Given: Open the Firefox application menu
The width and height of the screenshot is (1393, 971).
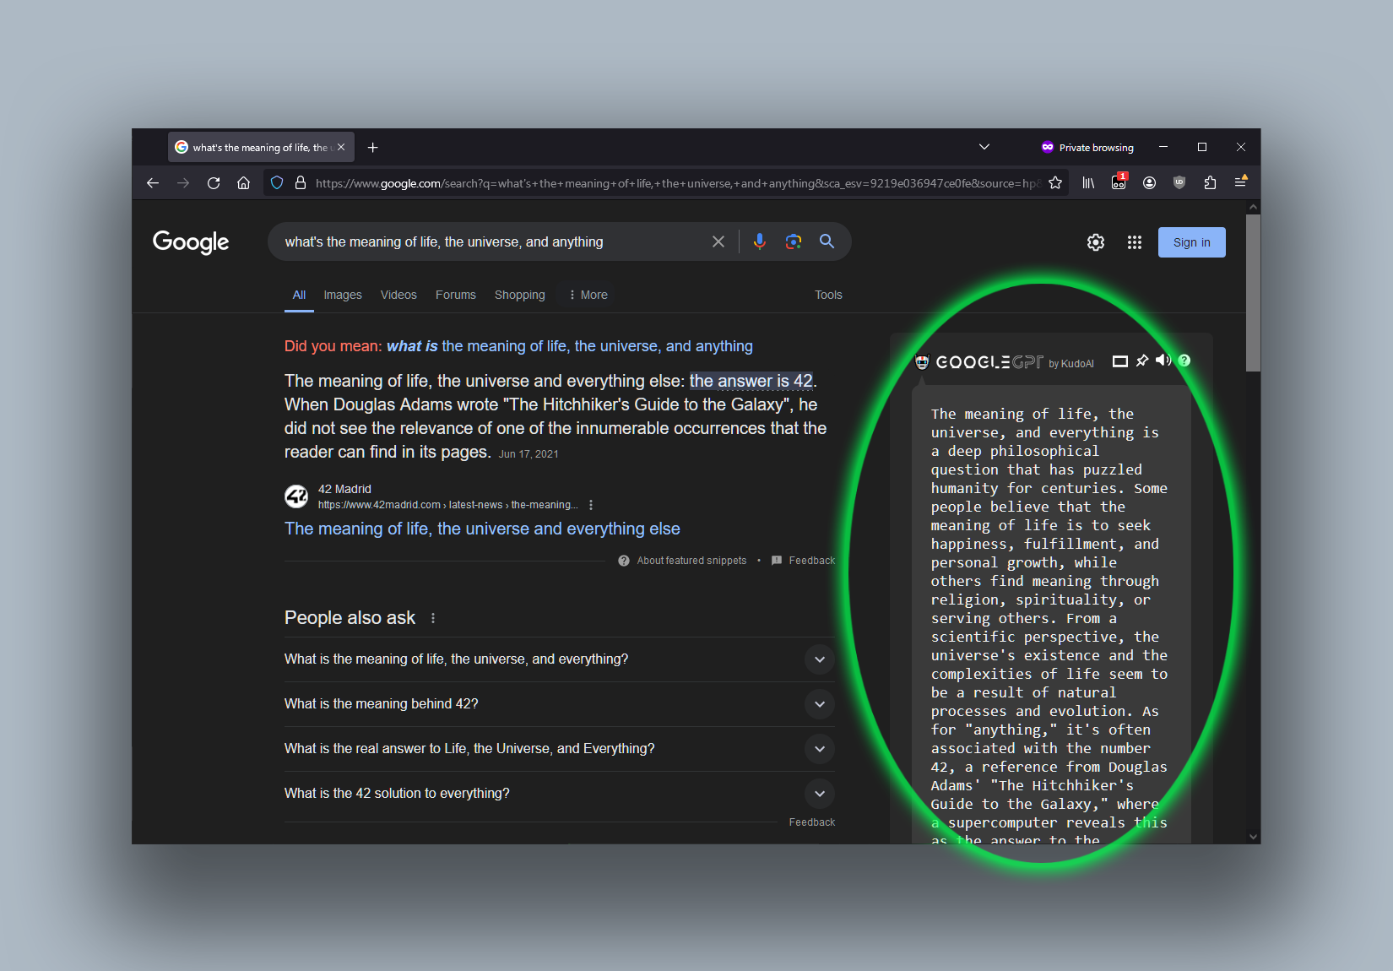Looking at the screenshot, I should (1241, 182).
